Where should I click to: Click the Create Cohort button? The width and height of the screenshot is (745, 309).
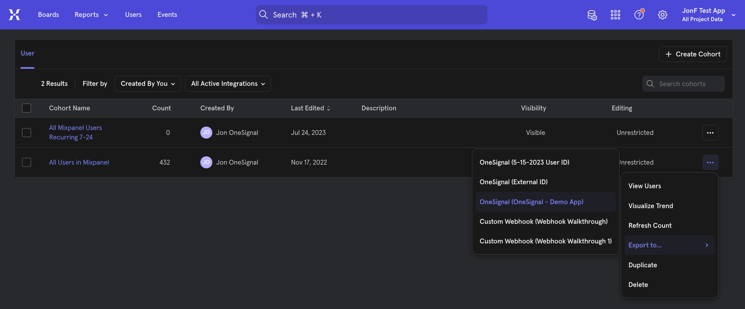693,54
